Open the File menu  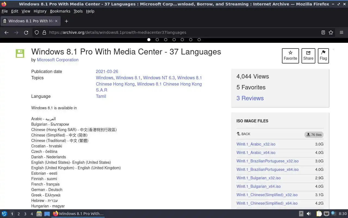[x=5, y=11]
